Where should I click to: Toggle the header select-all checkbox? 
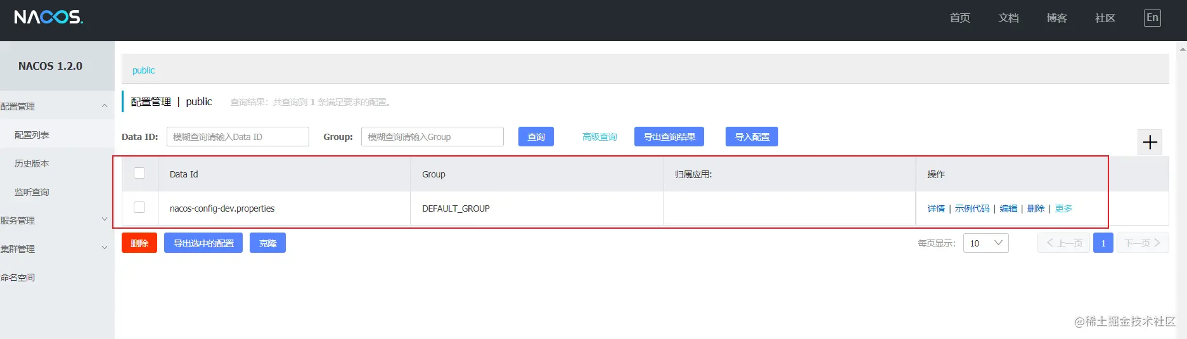(x=139, y=173)
